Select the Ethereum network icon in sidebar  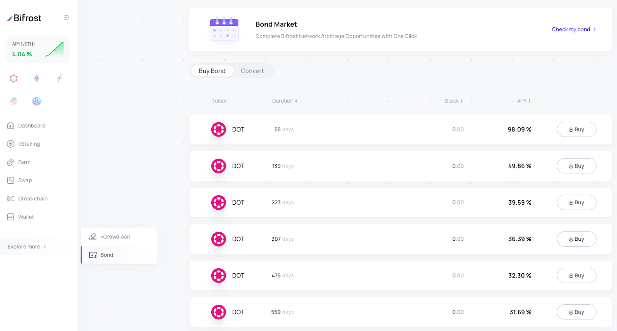click(37, 79)
